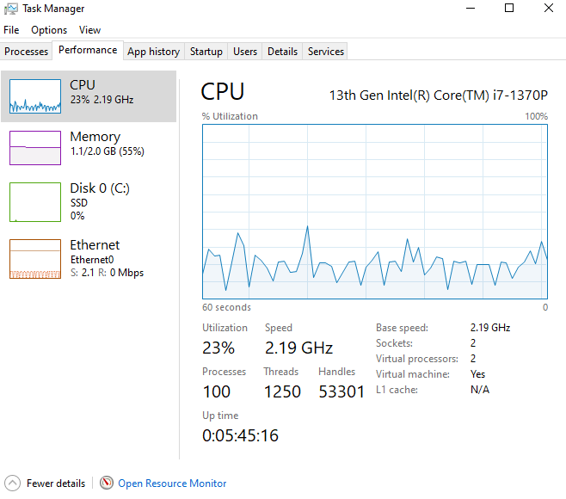The image size is (566, 499).
Task: Click the Resource Monitor gauge icon
Action: (107, 484)
